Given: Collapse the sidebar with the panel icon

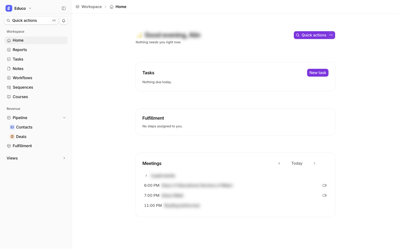Looking at the screenshot, I should tap(64, 8).
